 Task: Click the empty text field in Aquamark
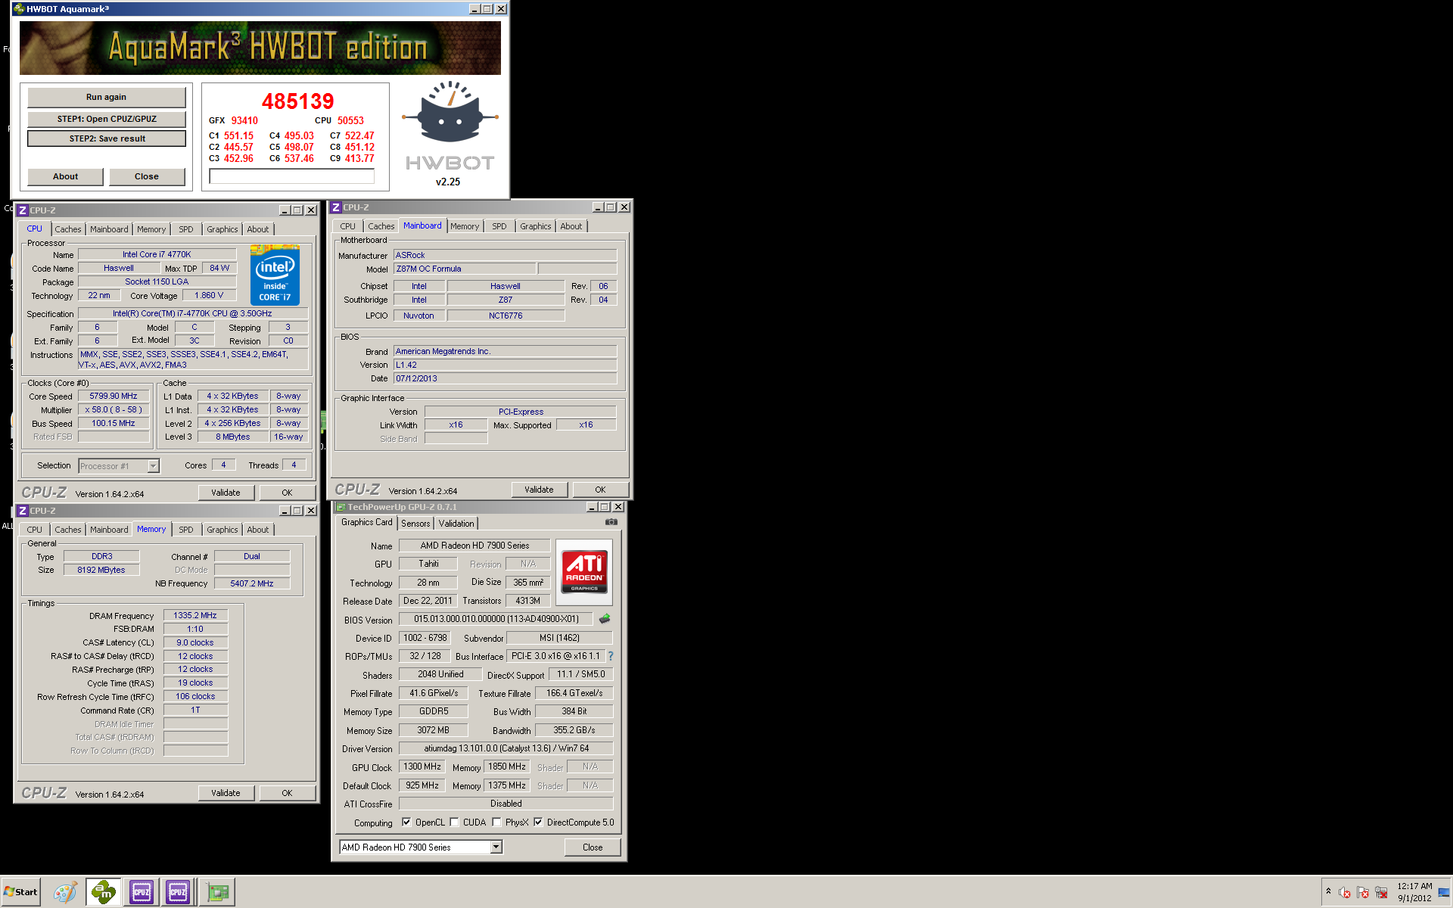click(291, 176)
